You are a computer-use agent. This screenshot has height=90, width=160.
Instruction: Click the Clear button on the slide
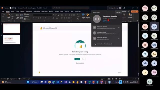coord(83,59)
